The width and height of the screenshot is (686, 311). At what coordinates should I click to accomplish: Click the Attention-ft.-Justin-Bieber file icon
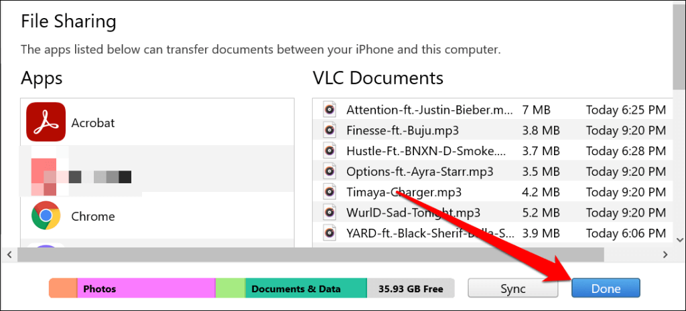pos(330,110)
